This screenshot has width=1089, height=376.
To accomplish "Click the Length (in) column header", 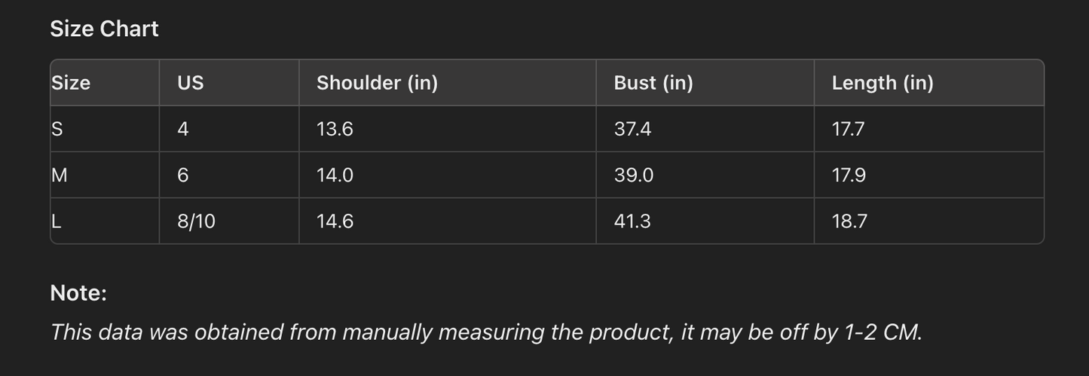I will (883, 83).
